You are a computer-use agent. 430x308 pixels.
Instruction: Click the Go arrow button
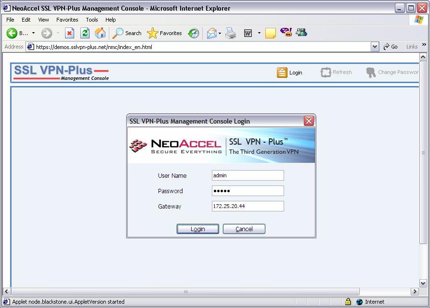pos(390,47)
